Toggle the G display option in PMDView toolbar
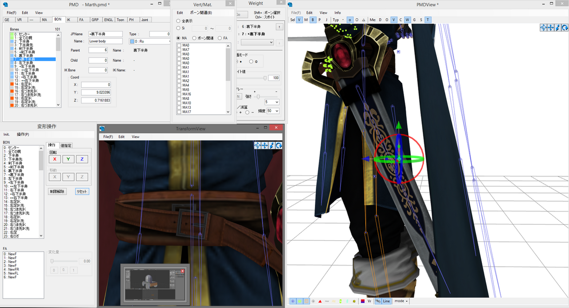569x308 pixels. tap(414, 20)
